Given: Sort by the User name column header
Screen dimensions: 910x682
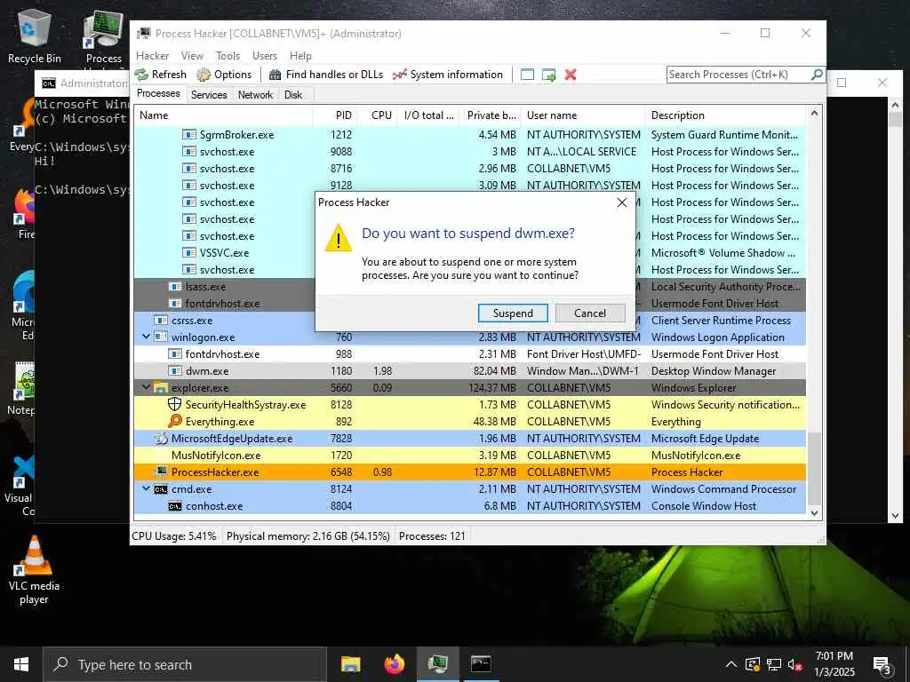Looking at the screenshot, I should tap(583, 115).
